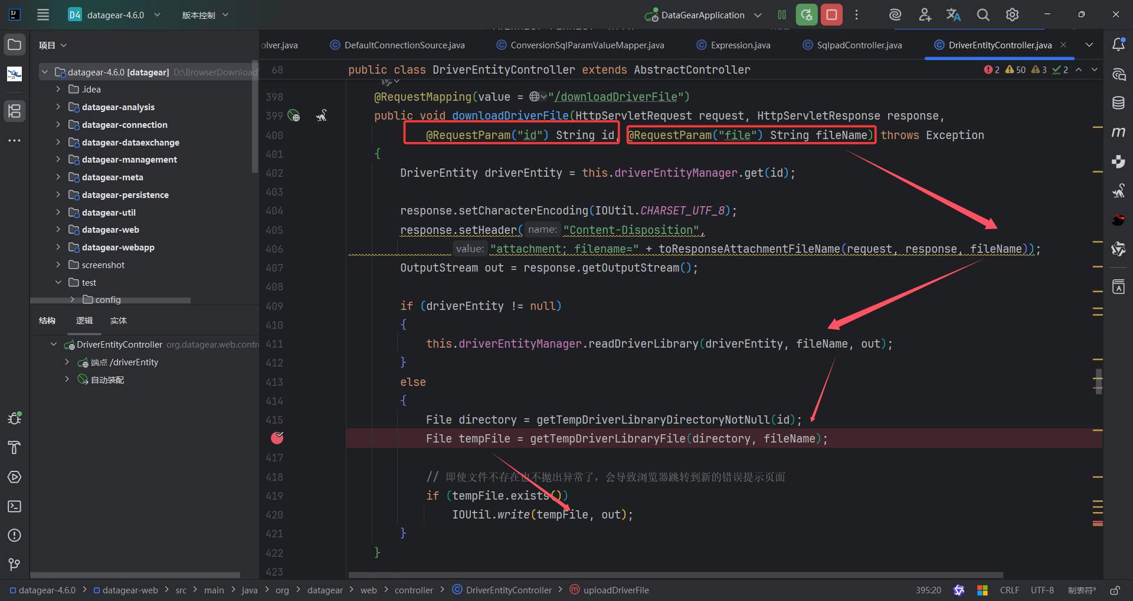Open the project view mode dropdown

53,45
